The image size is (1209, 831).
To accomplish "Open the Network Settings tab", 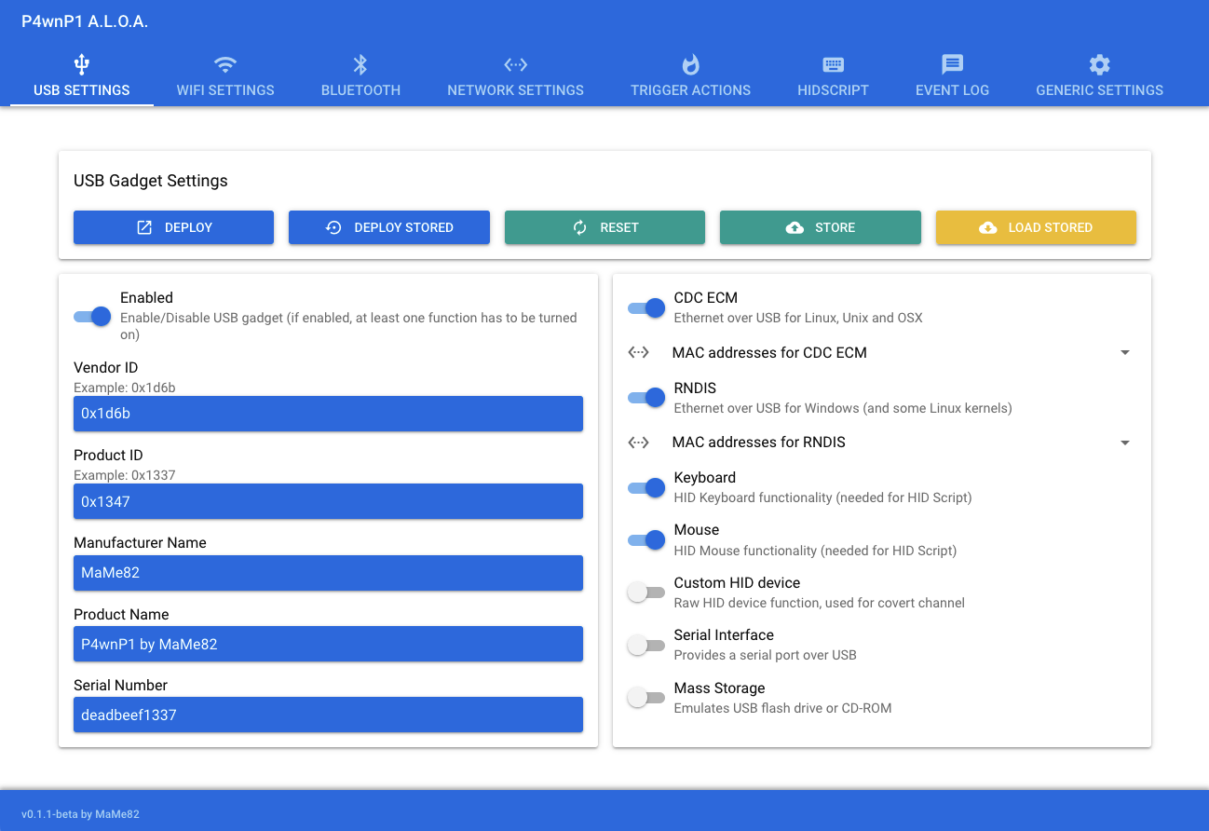I will pos(515,90).
